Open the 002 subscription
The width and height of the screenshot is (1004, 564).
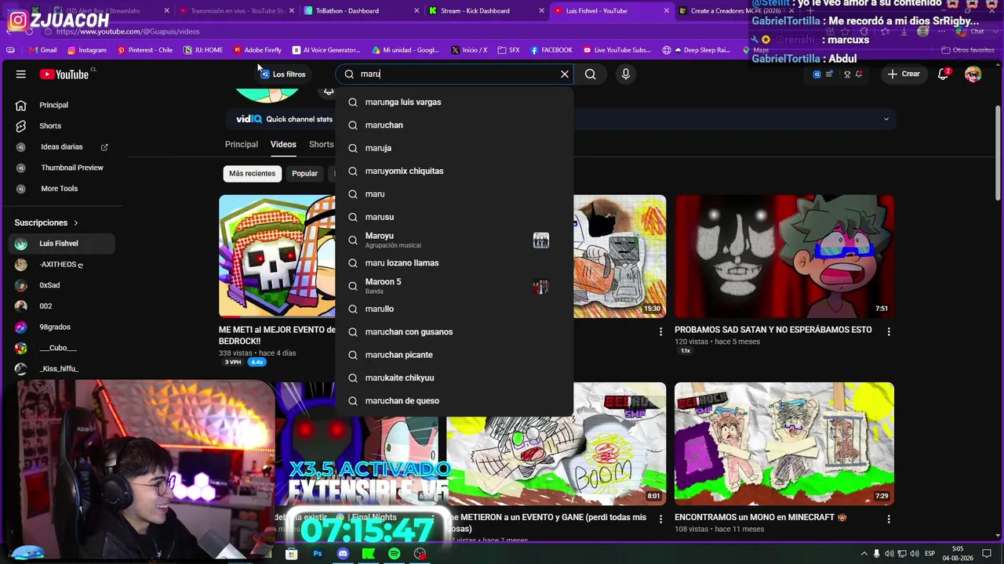pyautogui.click(x=63, y=306)
